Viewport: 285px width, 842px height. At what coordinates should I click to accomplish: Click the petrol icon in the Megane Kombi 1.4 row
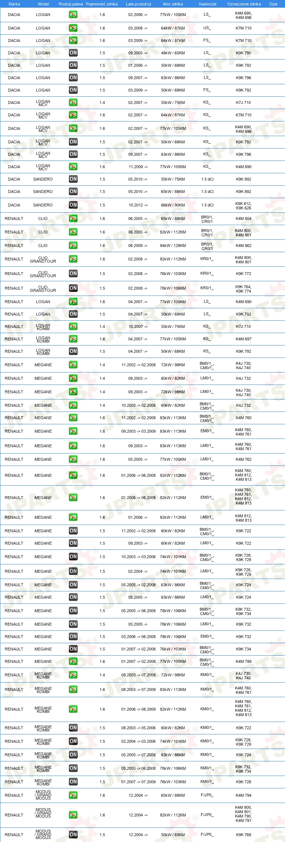[73, 675]
